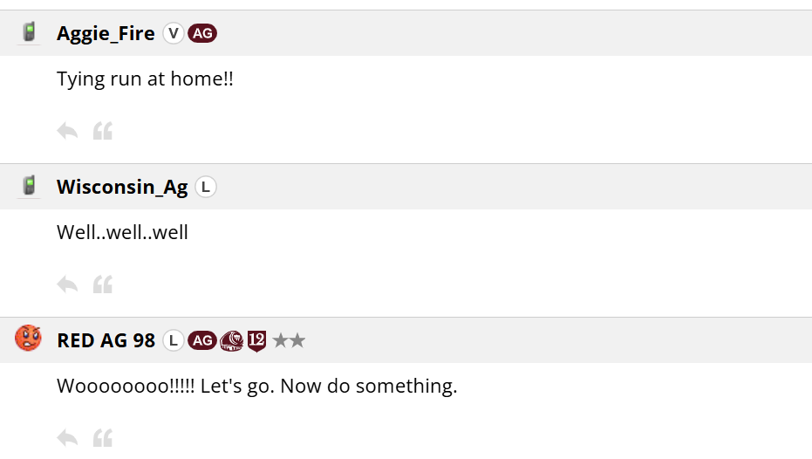Viewport: 812px width, 459px height.
Task: Click the V badge next to Aggie_Fire
Action: click(x=174, y=34)
